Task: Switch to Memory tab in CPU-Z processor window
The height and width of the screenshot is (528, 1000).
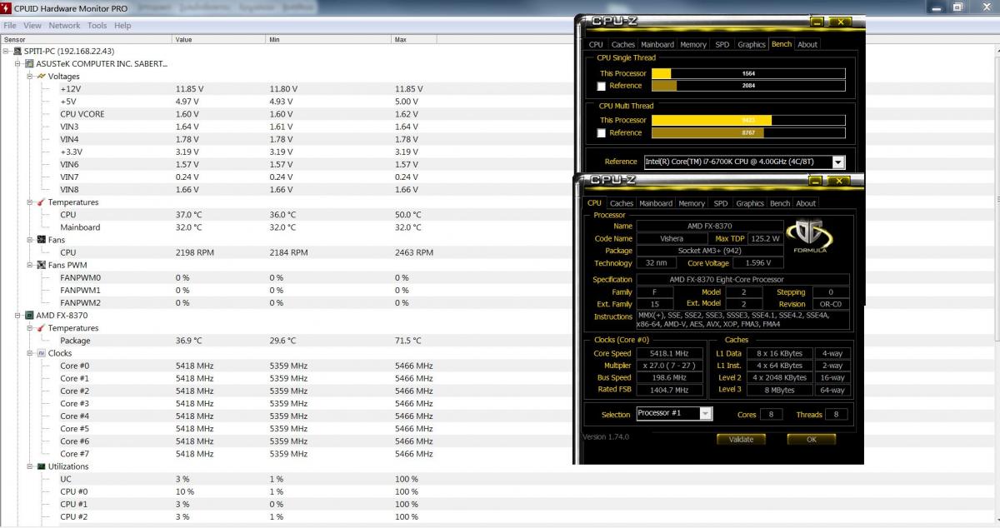Action: click(x=692, y=203)
